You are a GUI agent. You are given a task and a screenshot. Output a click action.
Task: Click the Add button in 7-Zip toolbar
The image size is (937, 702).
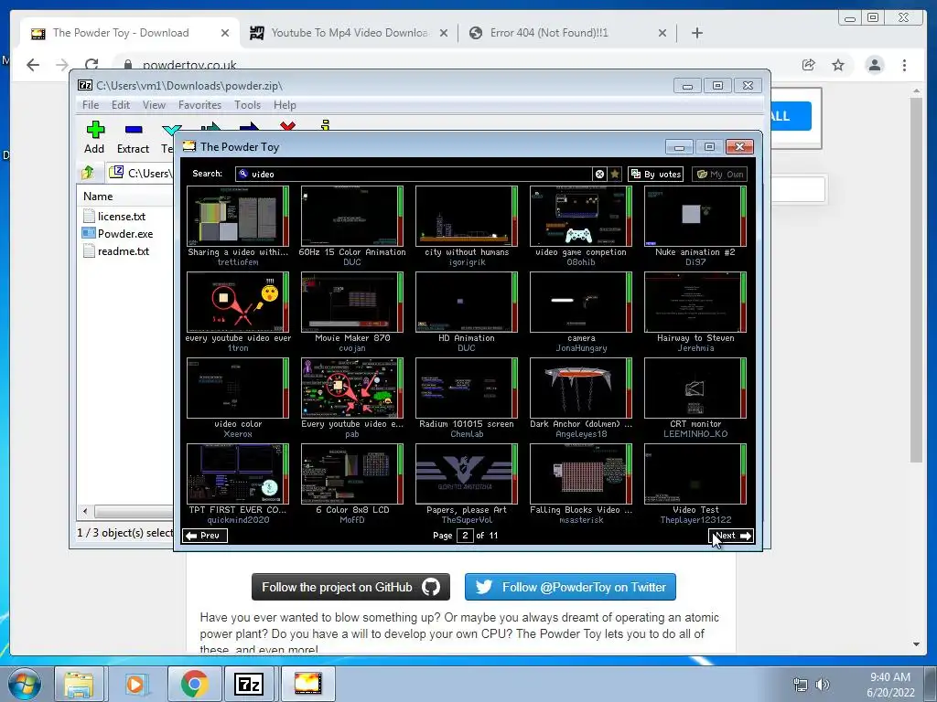pos(94,137)
